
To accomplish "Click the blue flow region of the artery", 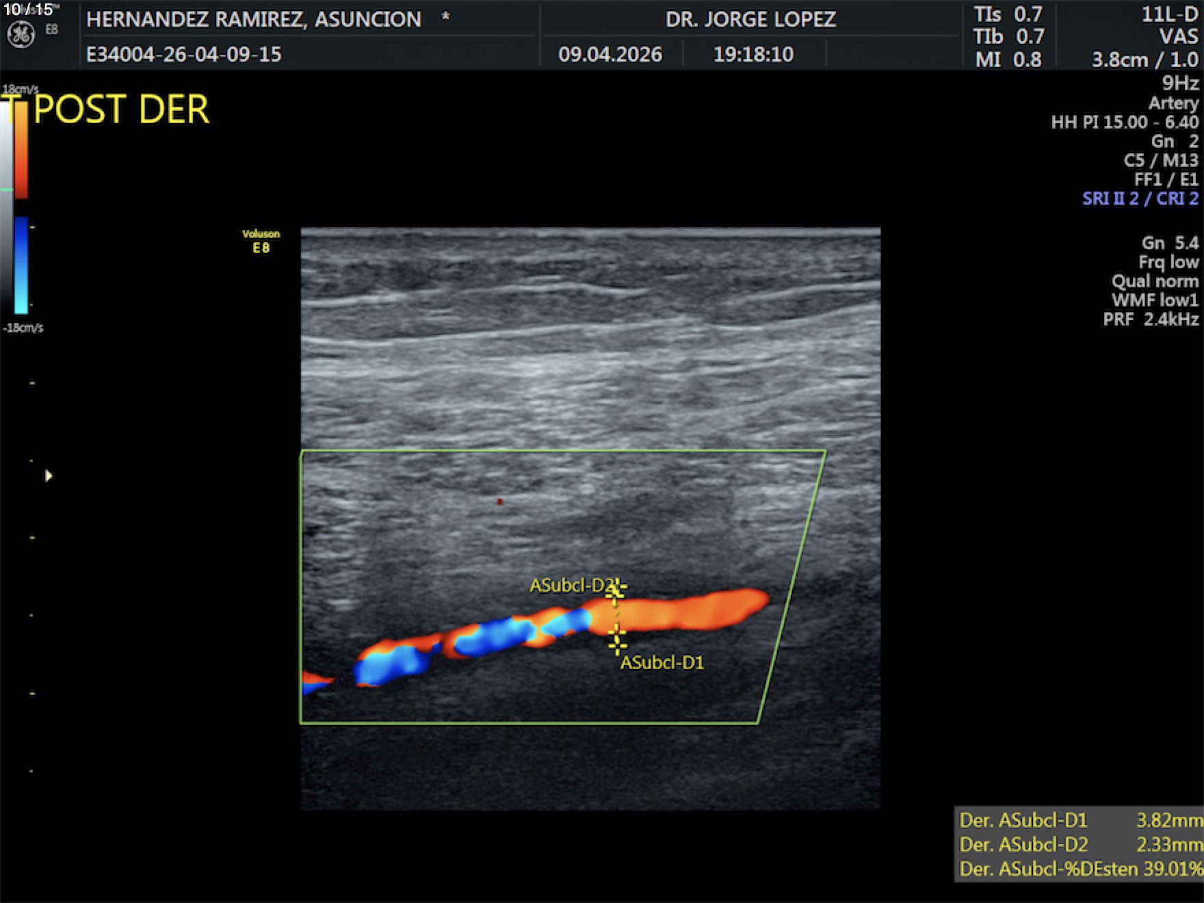I will pos(493,635).
